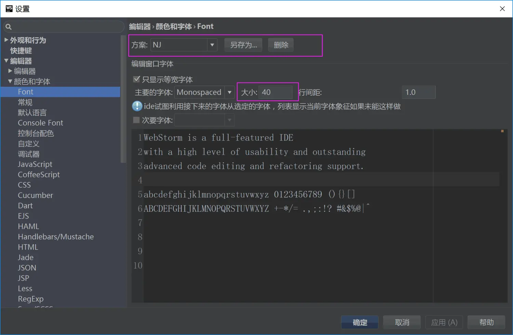Select JSON in the tree

pyautogui.click(x=27, y=268)
